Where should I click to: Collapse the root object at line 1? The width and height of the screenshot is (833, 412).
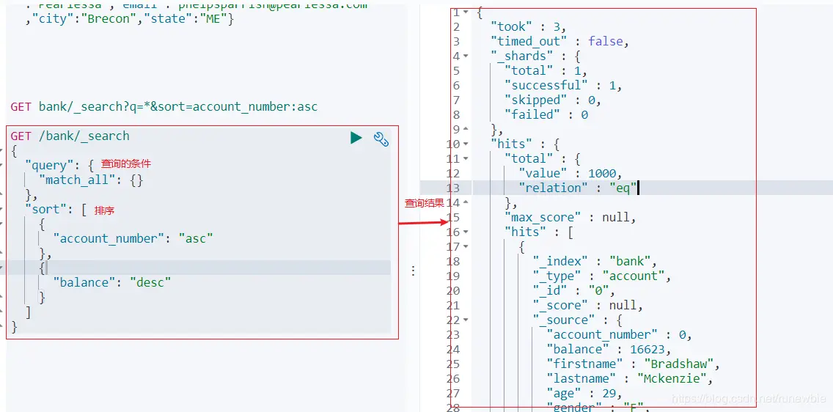click(x=466, y=12)
